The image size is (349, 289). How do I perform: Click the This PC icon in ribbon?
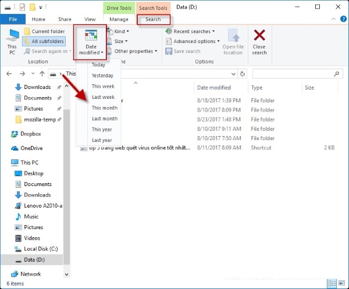pyautogui.click(x=12, y=36)
